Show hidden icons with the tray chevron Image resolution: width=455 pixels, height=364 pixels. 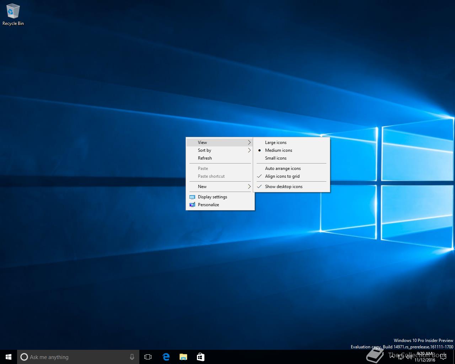coord(392,357)
